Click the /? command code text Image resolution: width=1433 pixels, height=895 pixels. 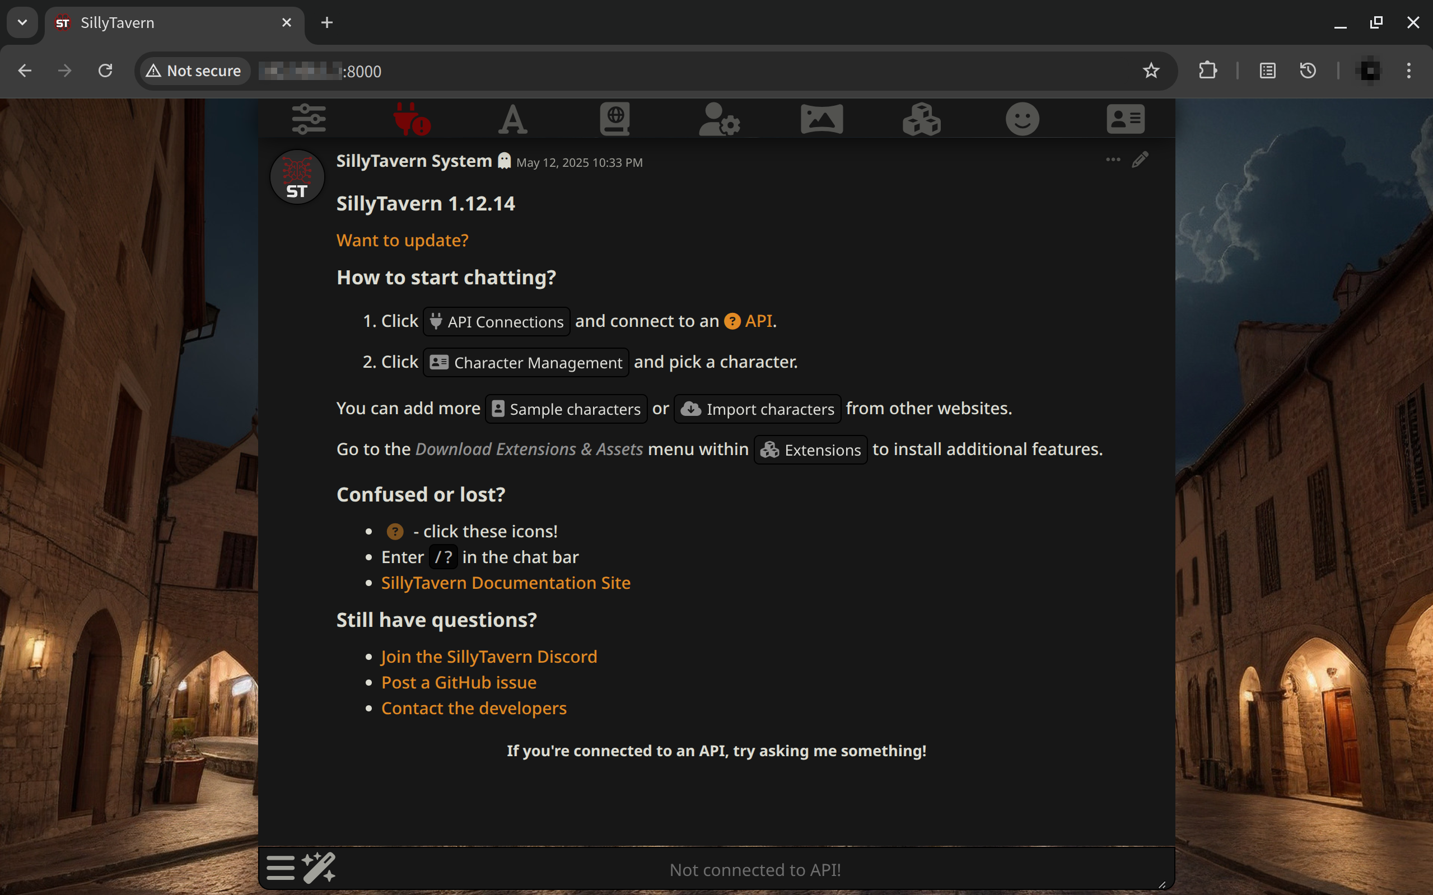(x=443, y=557)
